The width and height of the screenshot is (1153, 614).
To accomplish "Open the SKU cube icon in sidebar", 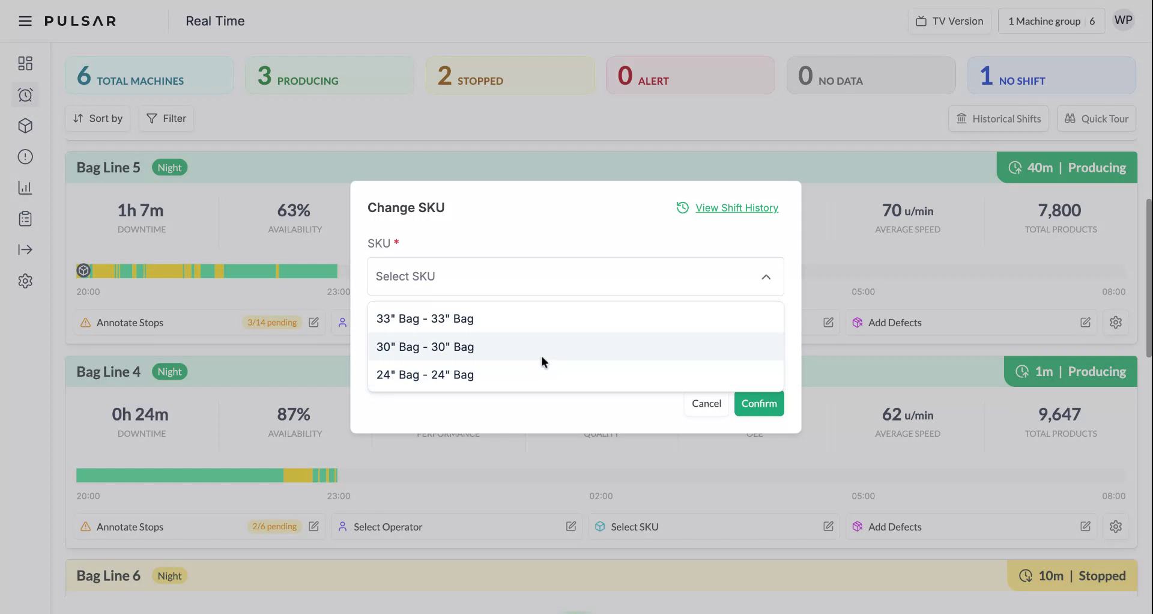I will pyautogui.click(x=25, y=126).
